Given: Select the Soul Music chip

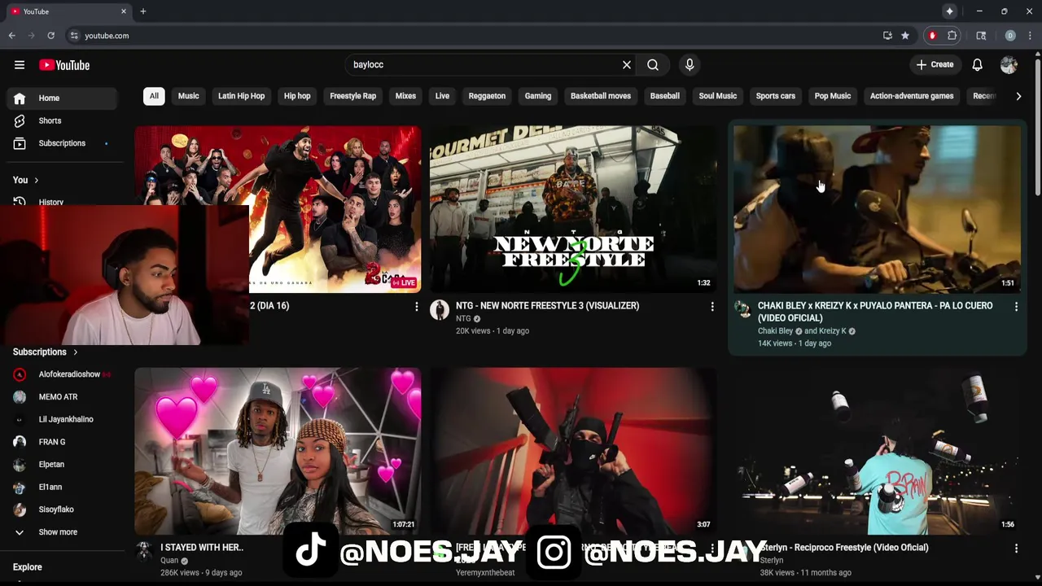Looking at the screenshot, I should tap(718, 96).
